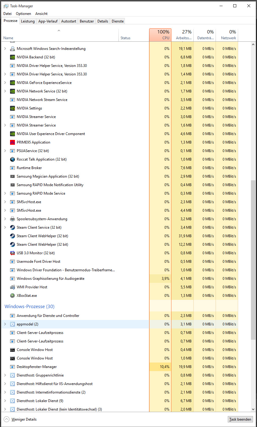Click the Desktopfenster-Manager icon
The image size is (257, 427).
(12, 367)
